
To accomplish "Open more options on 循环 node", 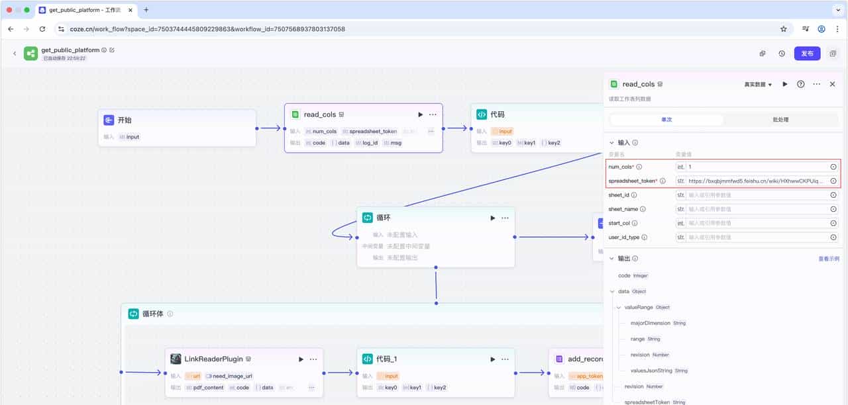I will 505,218.
